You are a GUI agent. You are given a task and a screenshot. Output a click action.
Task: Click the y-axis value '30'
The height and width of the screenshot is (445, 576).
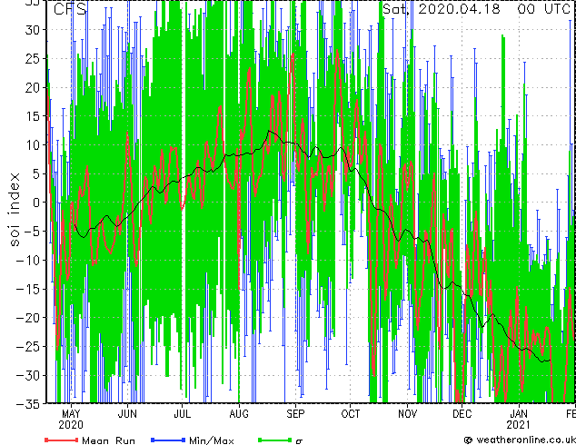coord(32,30)
